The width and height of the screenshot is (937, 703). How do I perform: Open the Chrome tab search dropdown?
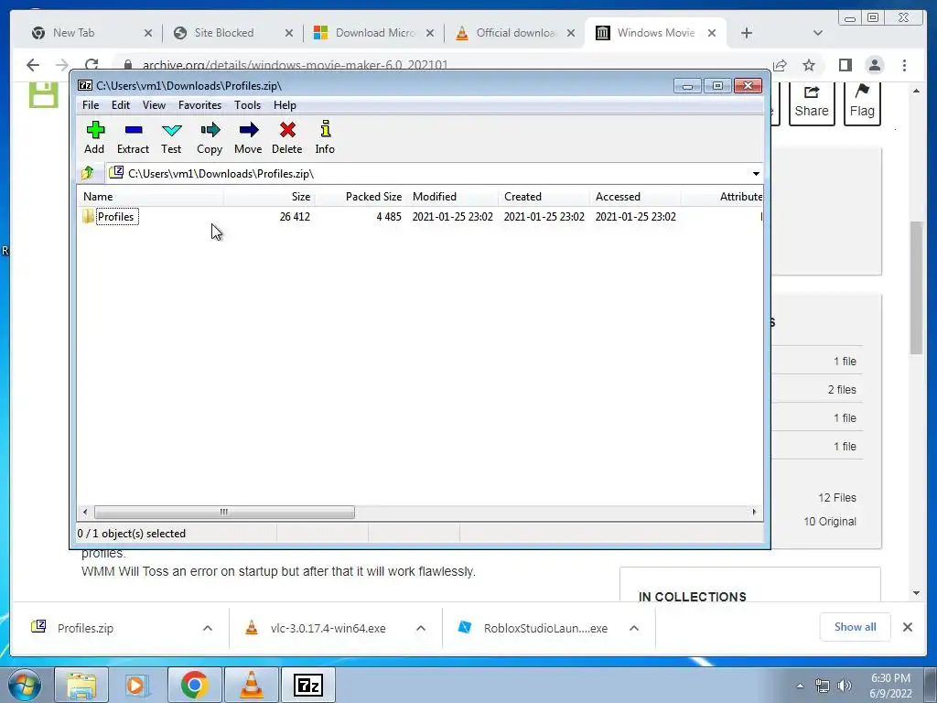point(818,33)
